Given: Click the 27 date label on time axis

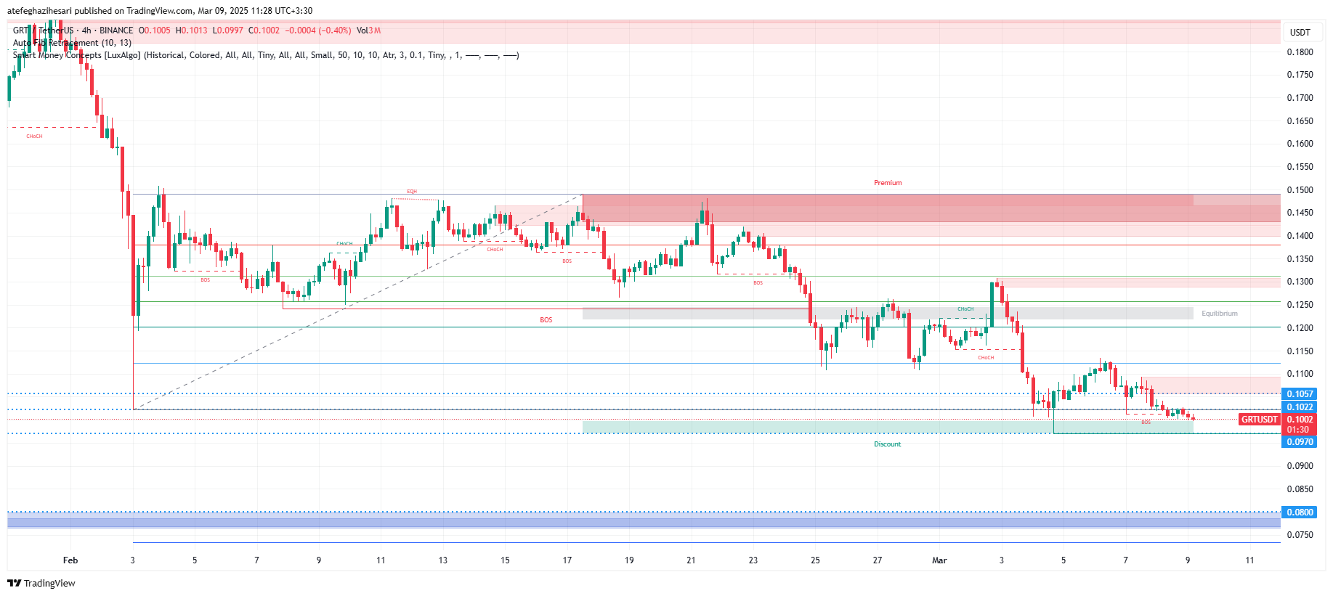Looking at the screenshot, I should click(878, 560).
